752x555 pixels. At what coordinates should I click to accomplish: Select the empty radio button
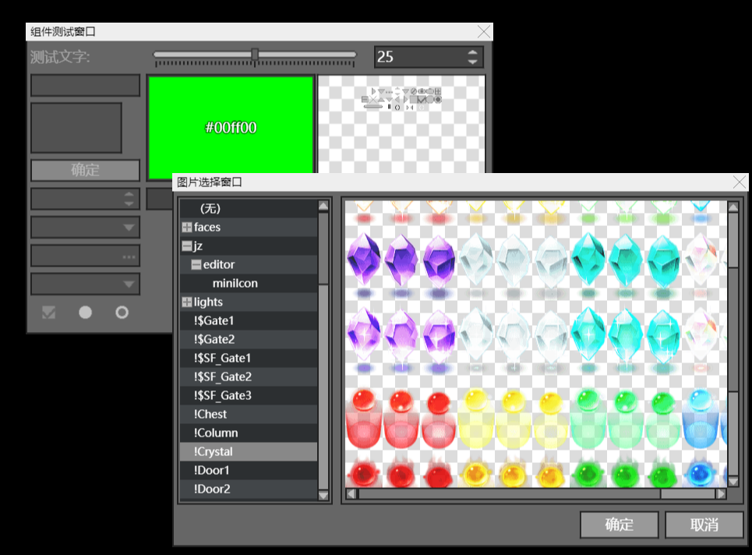[122, 313]
